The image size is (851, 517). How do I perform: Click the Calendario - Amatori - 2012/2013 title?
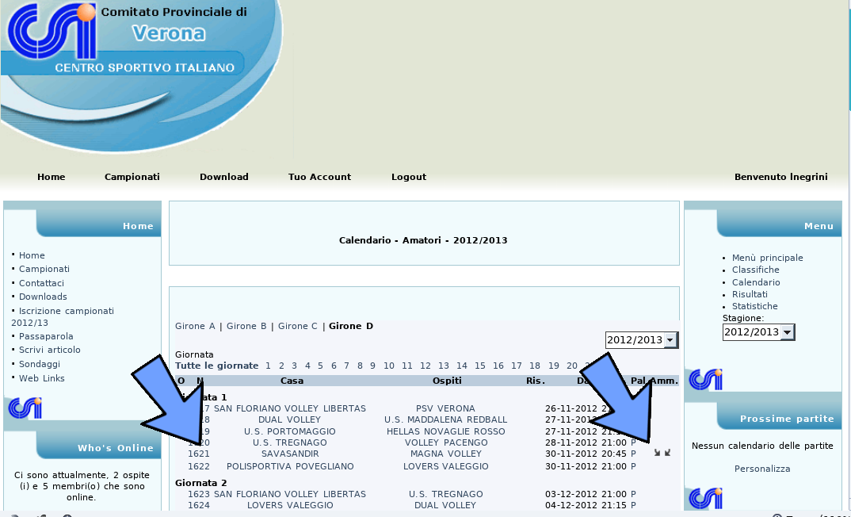pos(423,240)
